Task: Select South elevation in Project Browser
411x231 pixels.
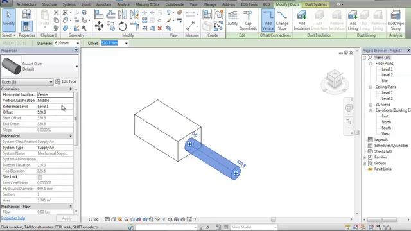Action: 386,128
